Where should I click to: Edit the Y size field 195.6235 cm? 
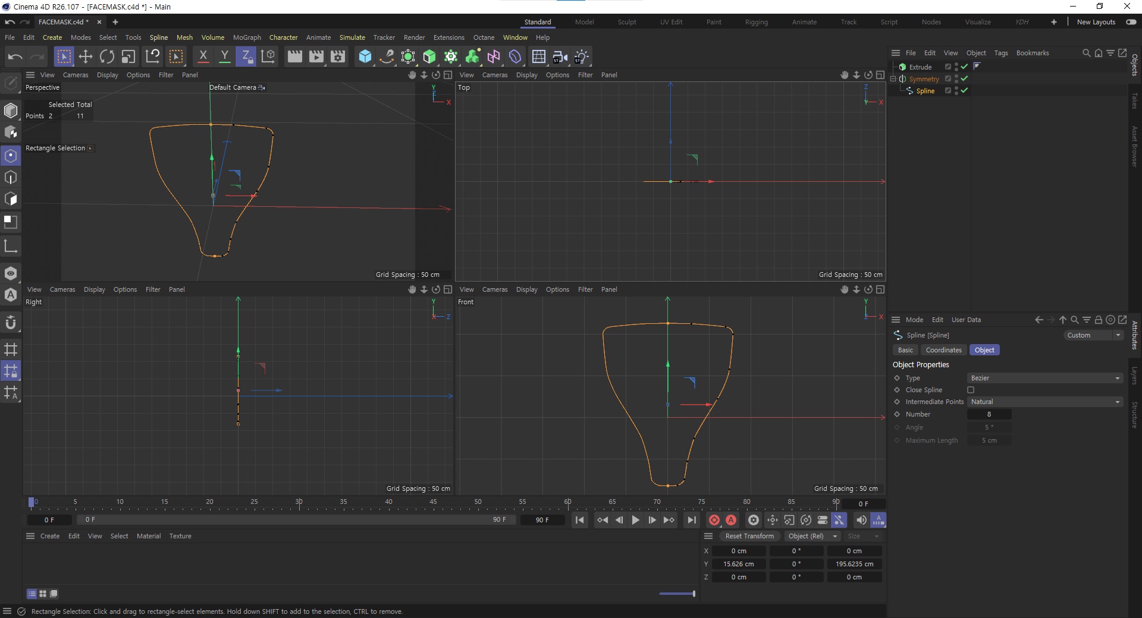854,564
